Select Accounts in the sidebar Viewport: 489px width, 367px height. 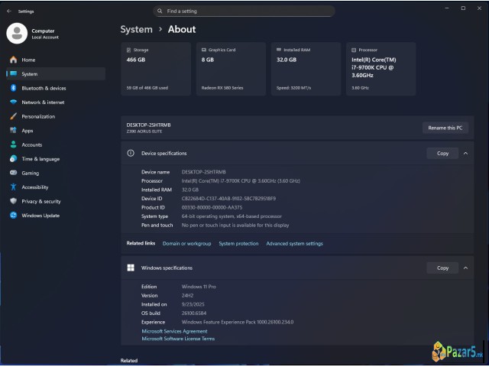(56, 145)
